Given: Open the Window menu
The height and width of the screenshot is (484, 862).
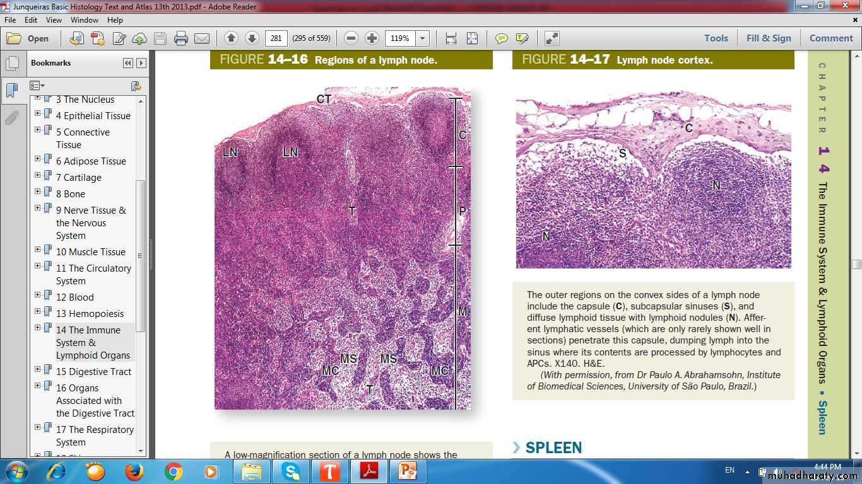Looking at the screenshot, I should click(85, 20).
